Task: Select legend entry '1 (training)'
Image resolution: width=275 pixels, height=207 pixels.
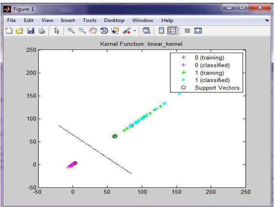Action: [x=209, y=73]
